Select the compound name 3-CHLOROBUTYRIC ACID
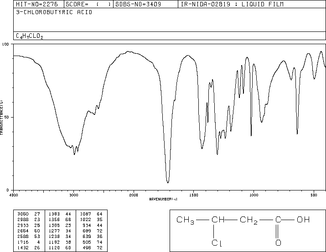The image size is (326, 252). (x=54, y=12)
